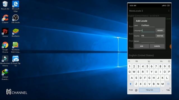Select the BlueStacks desktop icon
Screen dimensions: 179x100
point(16,32)
